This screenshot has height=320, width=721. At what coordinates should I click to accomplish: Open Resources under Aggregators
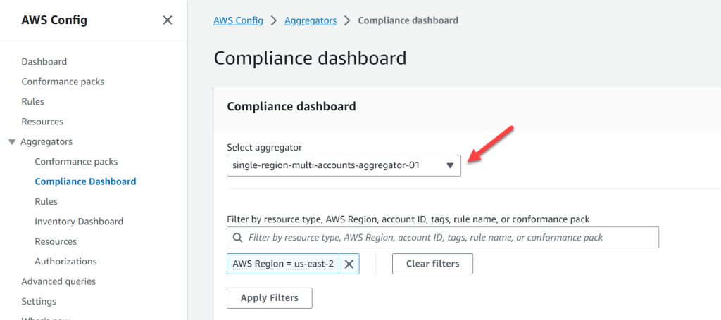pos(56,241)
